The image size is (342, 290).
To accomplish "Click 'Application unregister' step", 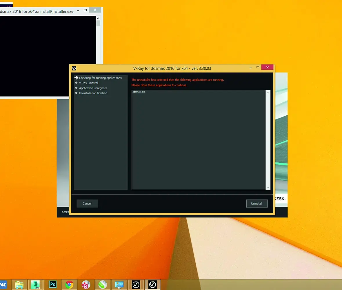I will tap(93, 88).
